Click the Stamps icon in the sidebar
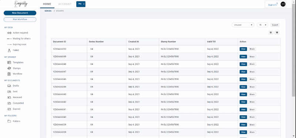This screenshot has width=296, height=138. 9,68
